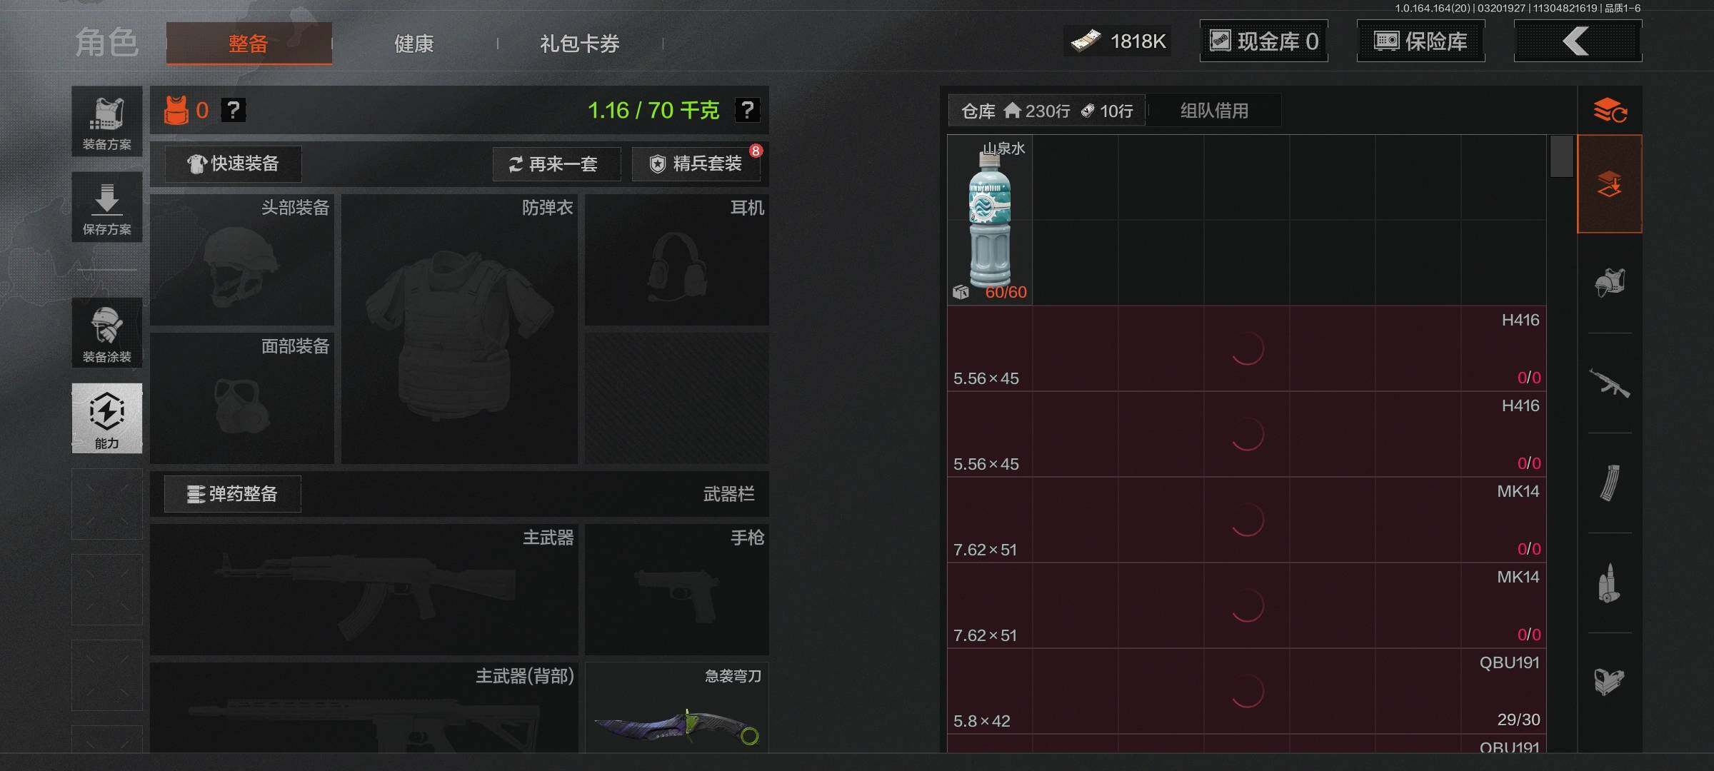Open the 精兵套装 button
The image size is (1714, 771).
click(696, 164)
